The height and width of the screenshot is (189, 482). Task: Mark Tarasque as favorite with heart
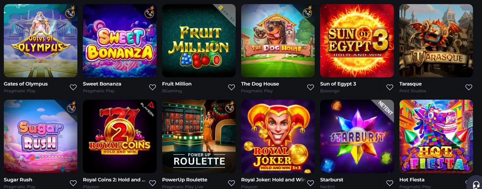(469, 87)
